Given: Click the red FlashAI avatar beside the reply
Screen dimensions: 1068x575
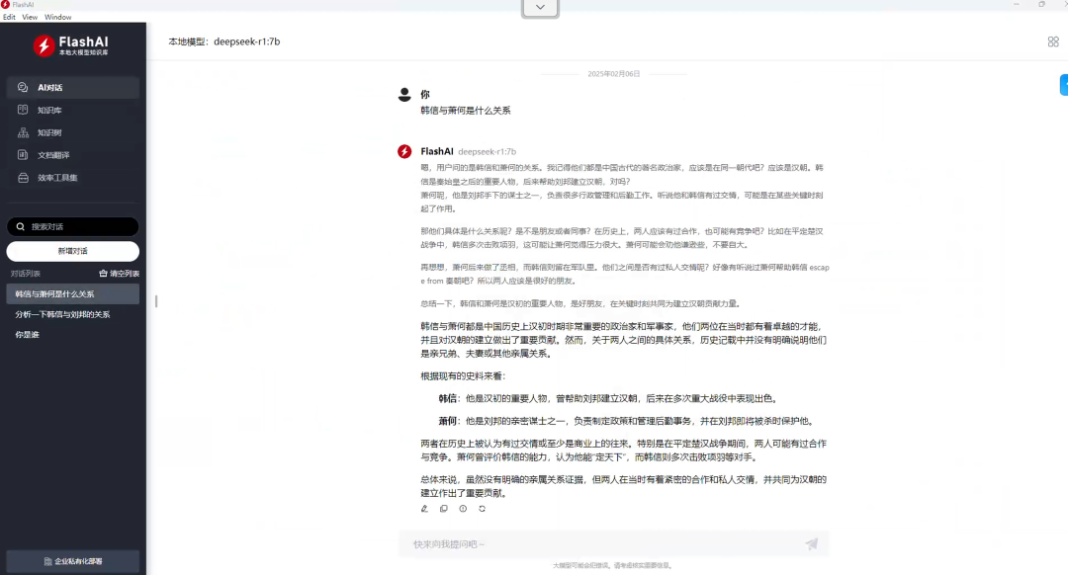Looking at the screenshot, I should tap(404, 151).
